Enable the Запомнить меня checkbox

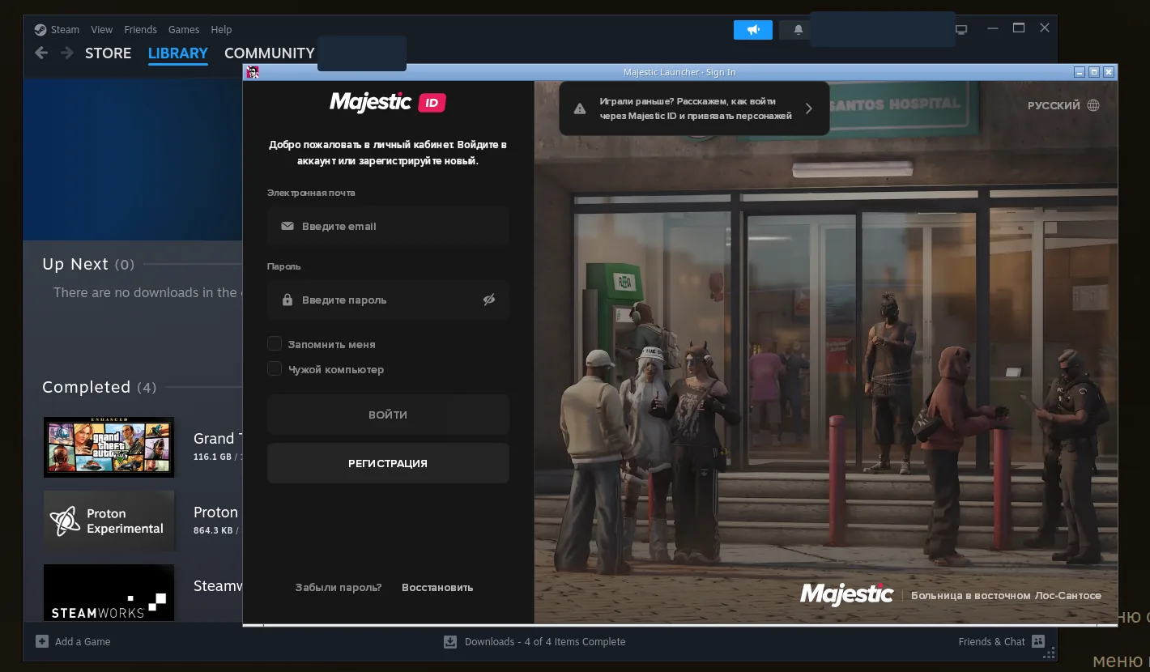275,344
